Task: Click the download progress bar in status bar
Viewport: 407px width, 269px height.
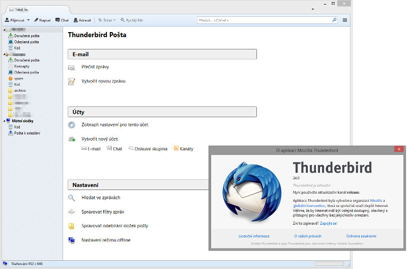Action: point(329,264)
